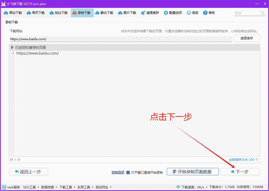Switch to 单页下载 tab

(36, 13)
